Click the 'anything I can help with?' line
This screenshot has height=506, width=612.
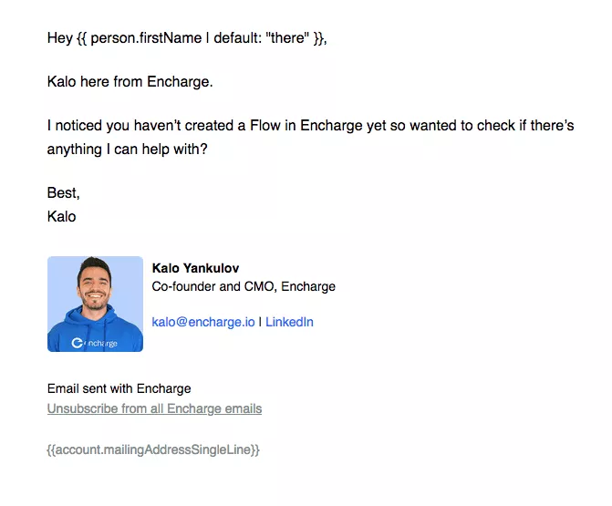click(x=128, y=149)
